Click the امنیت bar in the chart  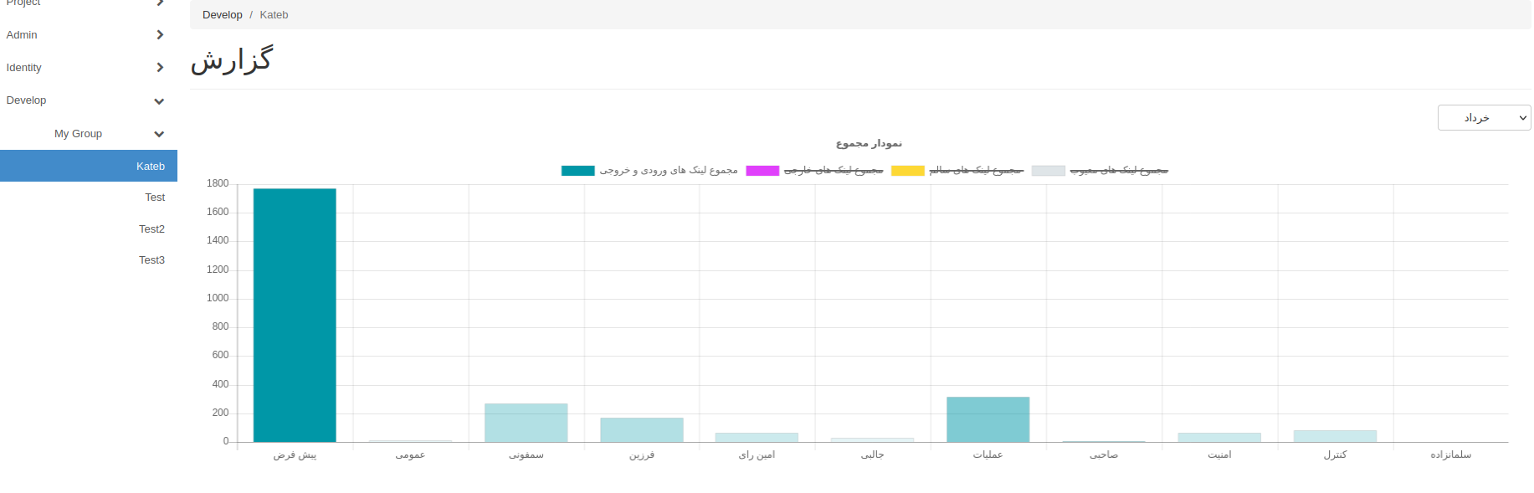point(1219,438)
